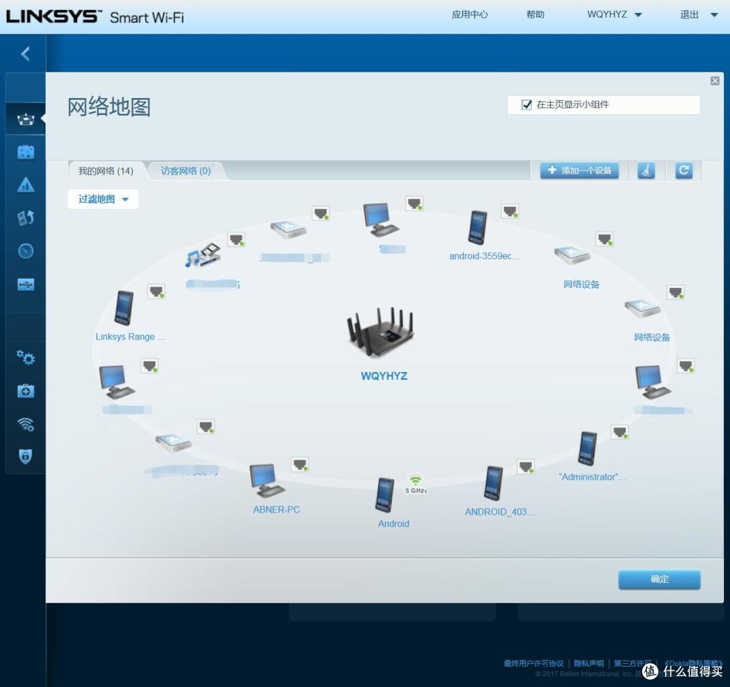Select the Guest Access sidebar icon
730x687 pixels.
click(25, 151)
